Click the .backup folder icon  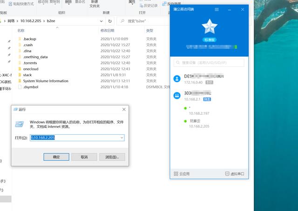(20, 39)
